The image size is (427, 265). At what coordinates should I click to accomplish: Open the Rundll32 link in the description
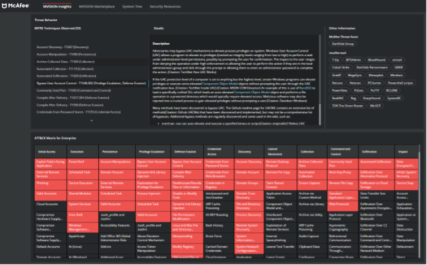[305, 88]
